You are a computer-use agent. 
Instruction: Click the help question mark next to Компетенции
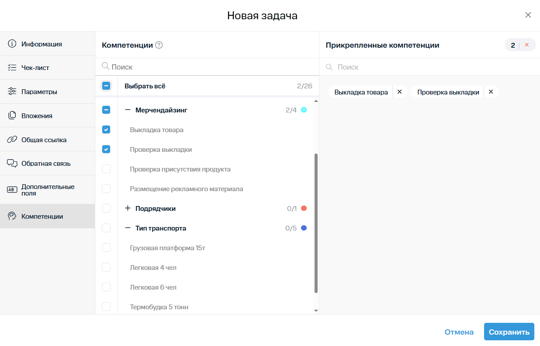click(x=159, y=45)
